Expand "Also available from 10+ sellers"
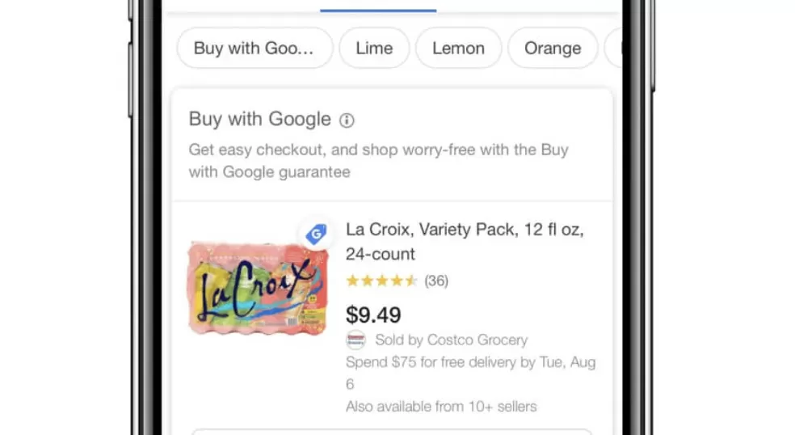 441,406
